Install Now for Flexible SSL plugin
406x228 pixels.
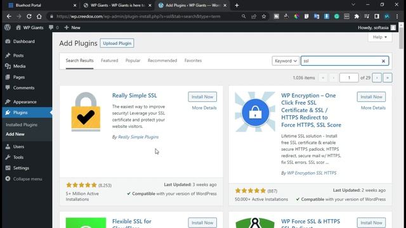202,222
